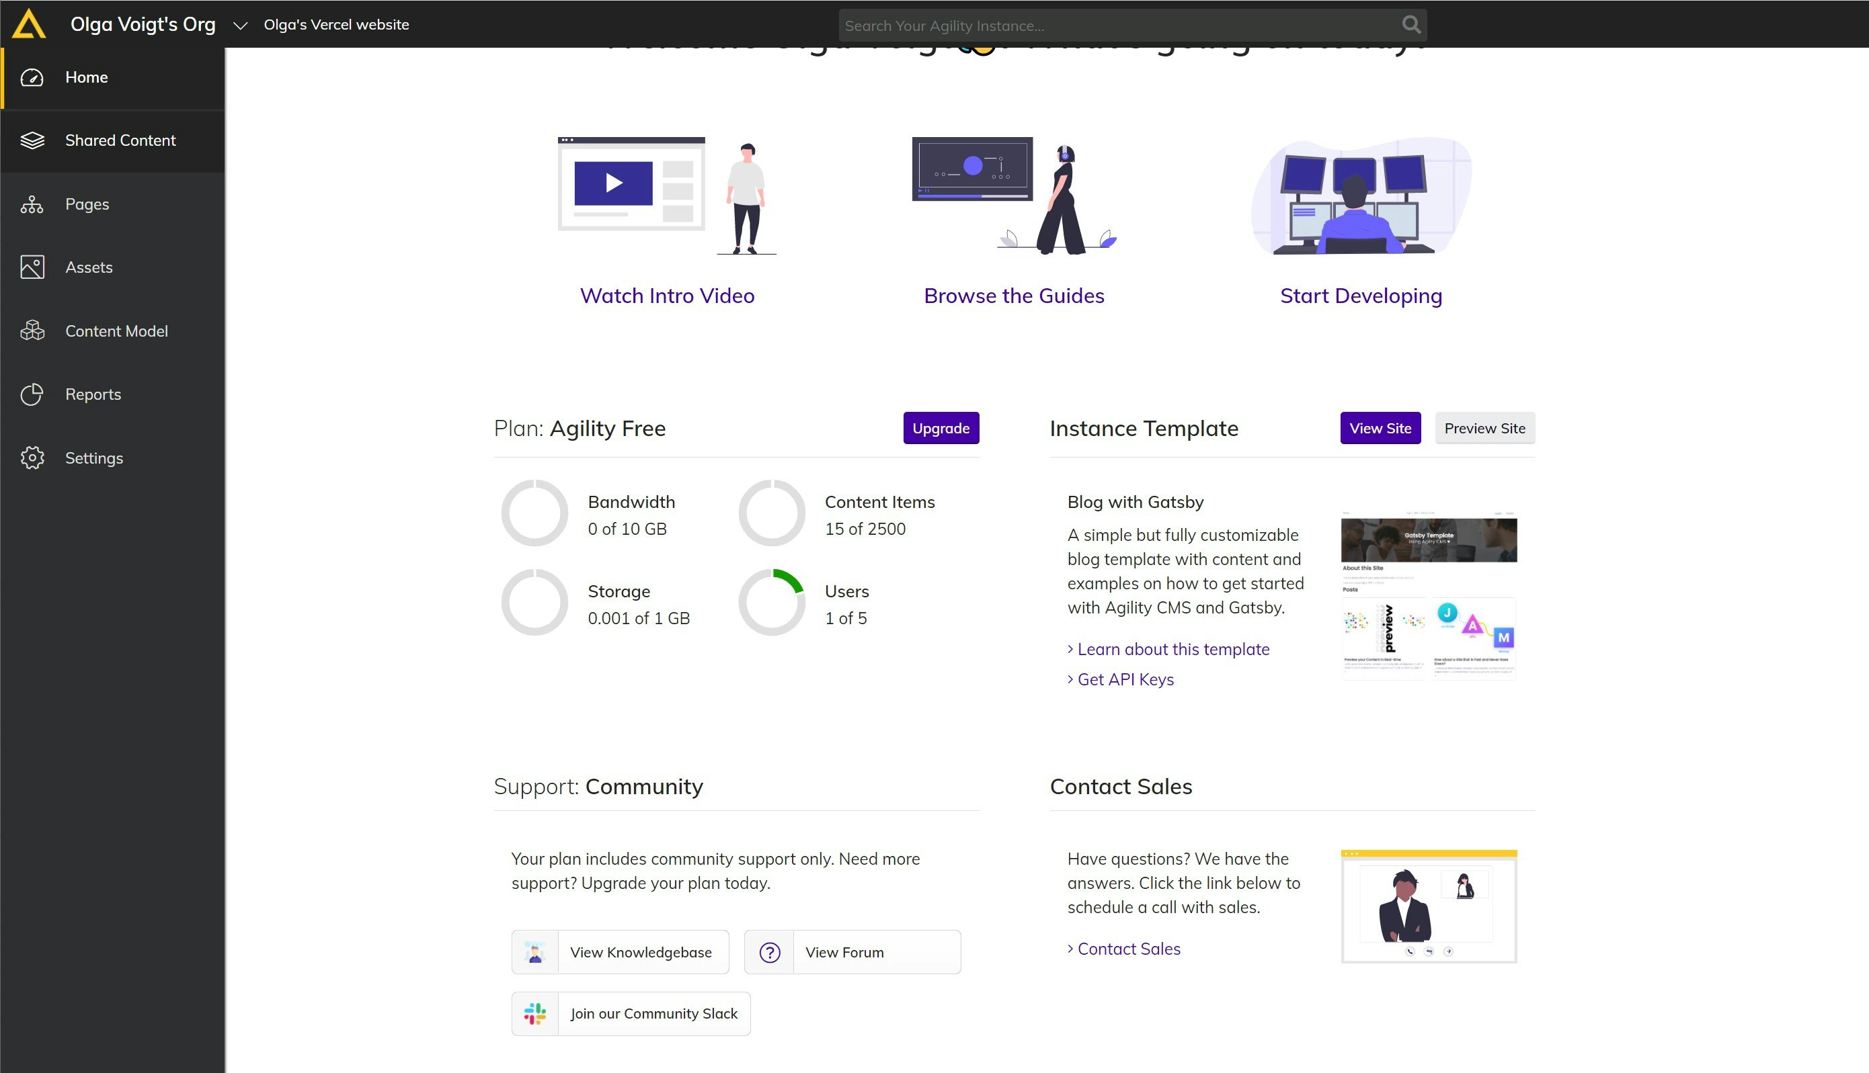Screen dimensions: 1869x1073
Task: Click the Content Model cubes icon
Action: (32, 331)
